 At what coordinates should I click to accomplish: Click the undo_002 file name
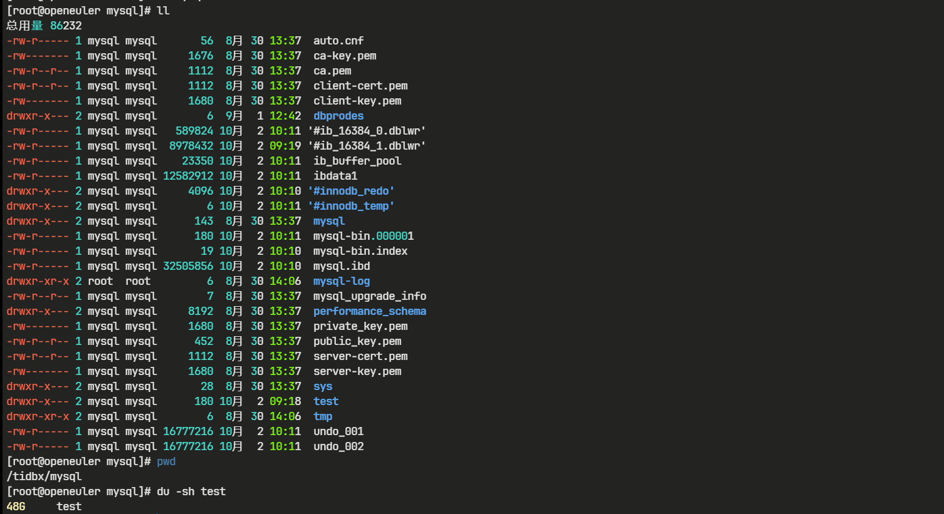click(338, 446)
